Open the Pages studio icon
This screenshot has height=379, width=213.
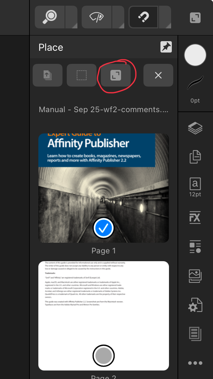click(x=195, y=156)
